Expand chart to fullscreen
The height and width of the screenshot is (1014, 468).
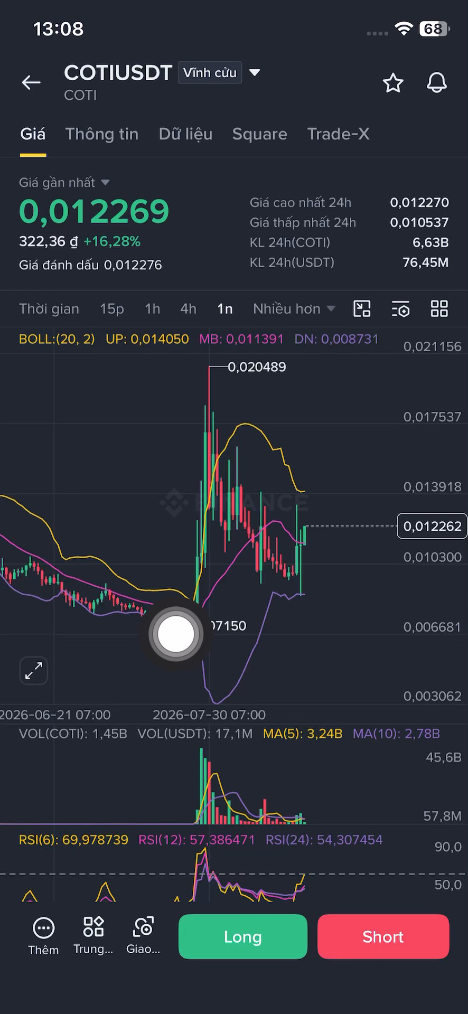[34, 671]
